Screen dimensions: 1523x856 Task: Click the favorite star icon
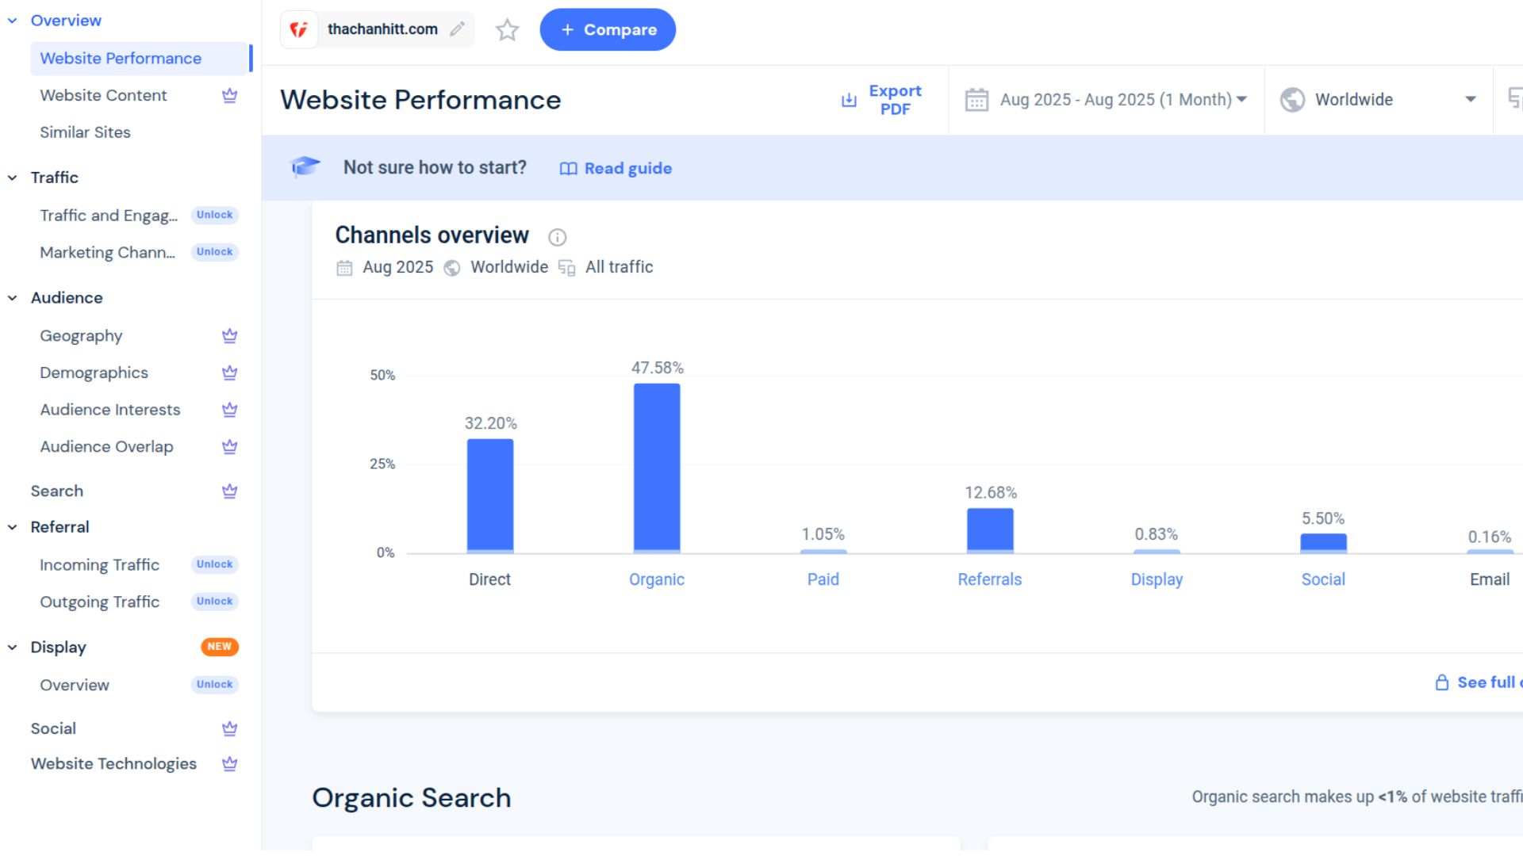[x=507, y=30]
